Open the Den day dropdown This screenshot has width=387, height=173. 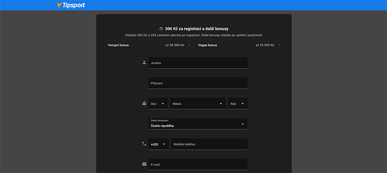click(158, 103)
